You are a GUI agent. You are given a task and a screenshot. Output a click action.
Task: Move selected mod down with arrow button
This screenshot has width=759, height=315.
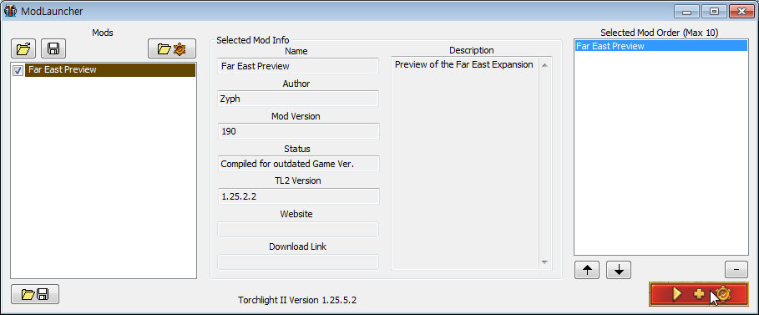[619, 269]
